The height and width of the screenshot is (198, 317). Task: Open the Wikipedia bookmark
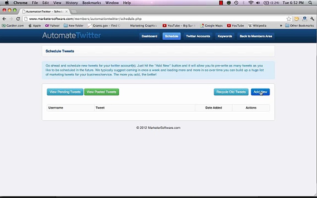coord(257,26)
